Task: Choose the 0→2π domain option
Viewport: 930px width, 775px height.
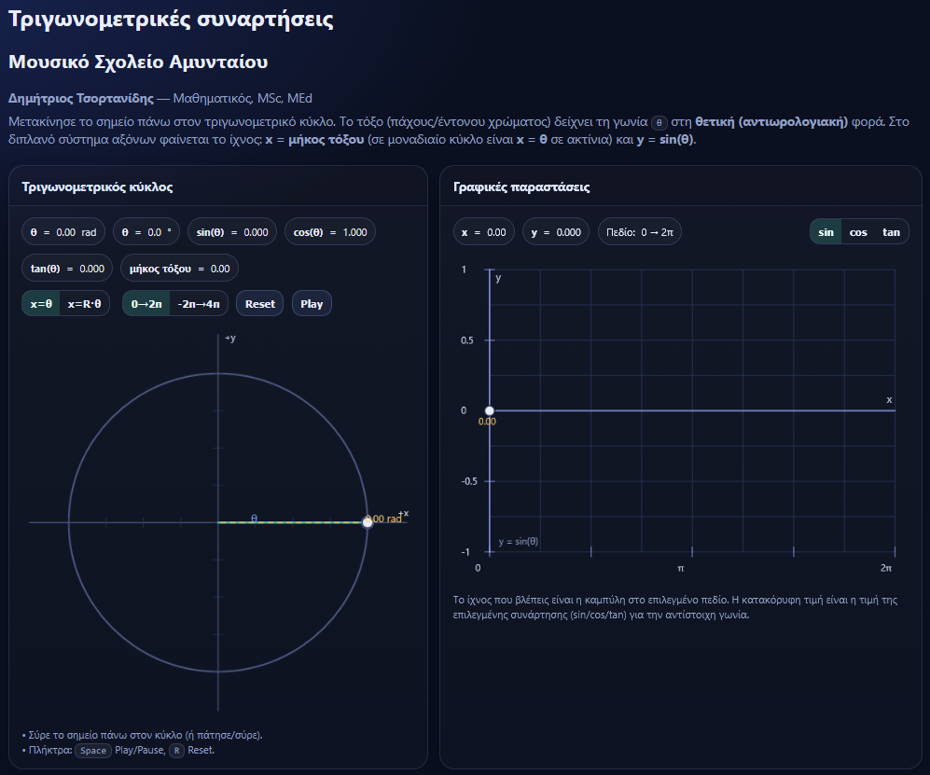Action: tap(146, 304)
